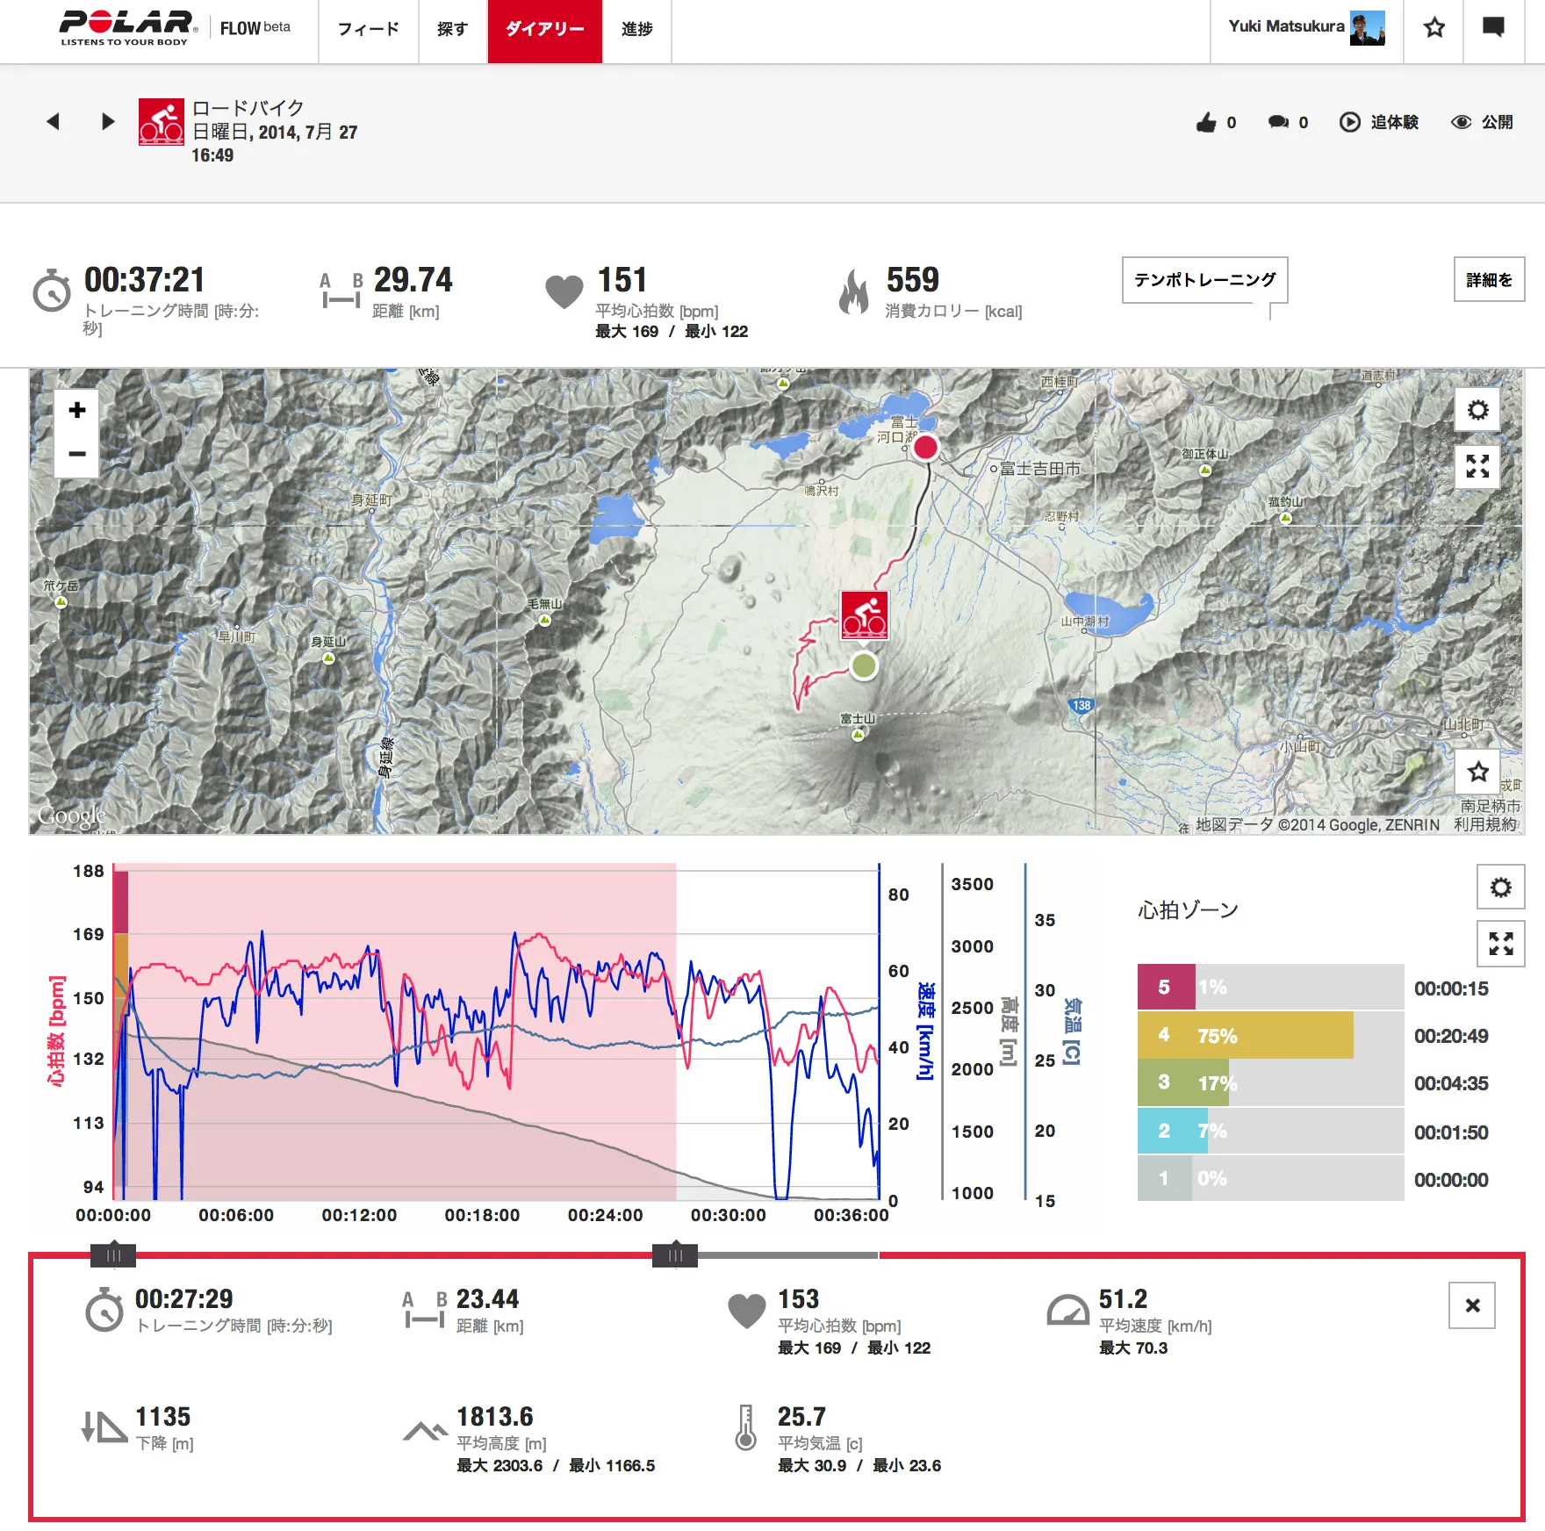The image size is (1545, 1531).
Task: Open the 進捗 tab
Action: click(x=636, y=29)
